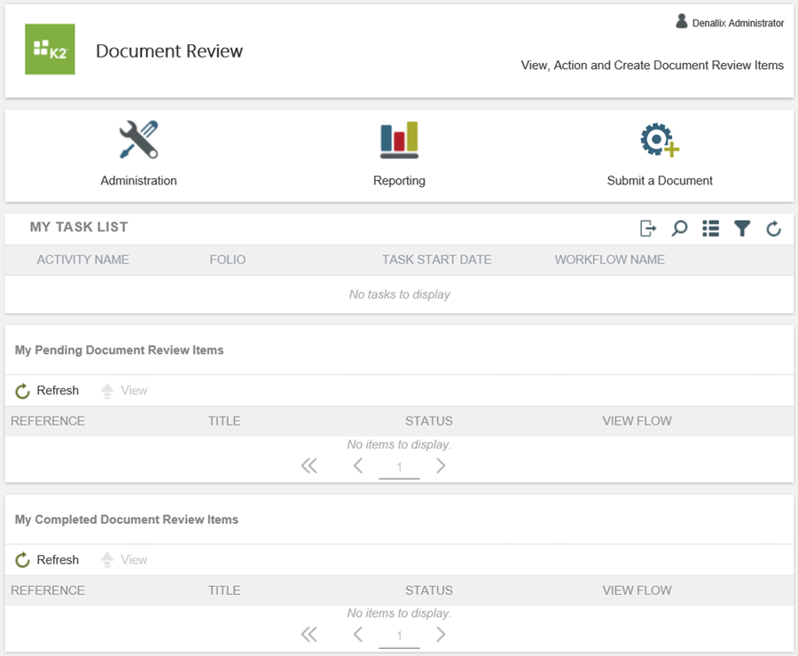Screen dimensions: 798x656
Task: Click the Pending Items page number field
Action: (399, 467)
